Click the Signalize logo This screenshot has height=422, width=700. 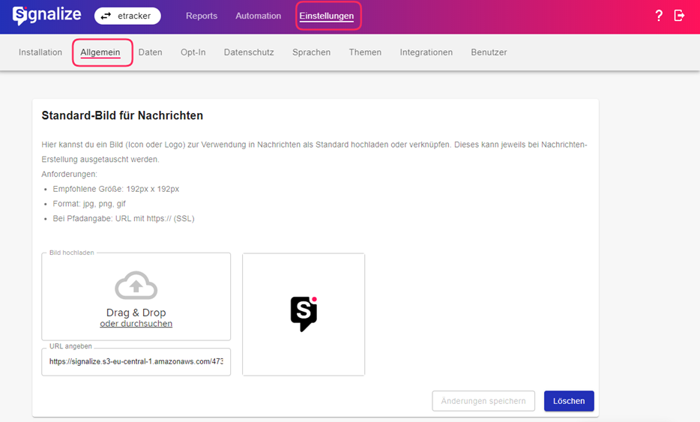[x=47, y=16]
